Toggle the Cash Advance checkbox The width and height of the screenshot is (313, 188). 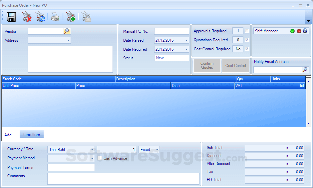(100, 158)
